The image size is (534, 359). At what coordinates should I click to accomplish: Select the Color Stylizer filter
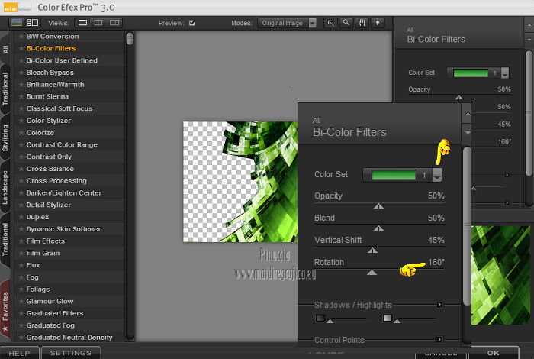point(49,121)
